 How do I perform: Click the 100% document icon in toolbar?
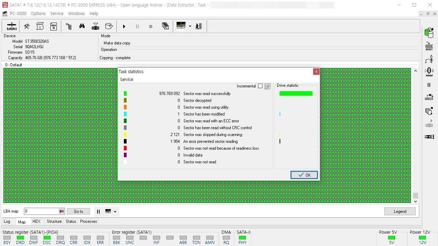(53, 26)
